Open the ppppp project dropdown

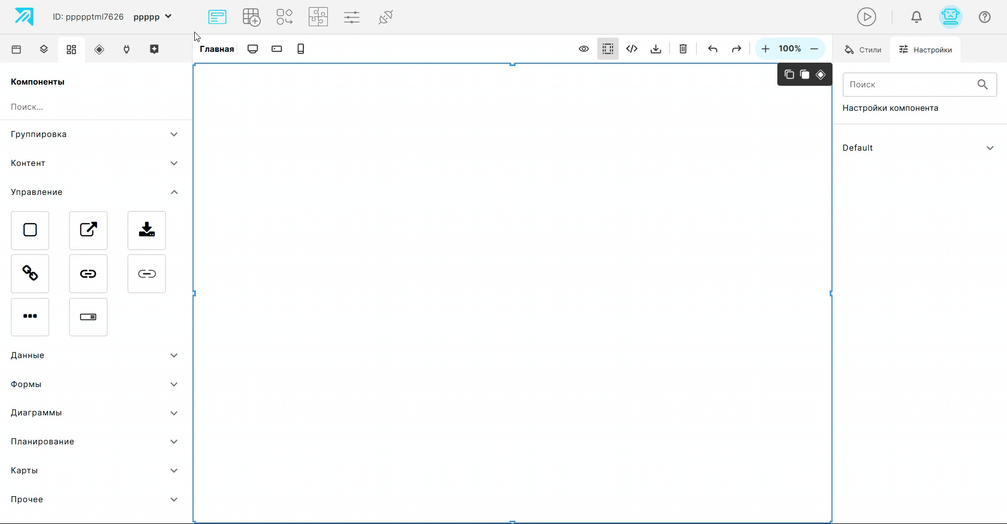[153, 17]
